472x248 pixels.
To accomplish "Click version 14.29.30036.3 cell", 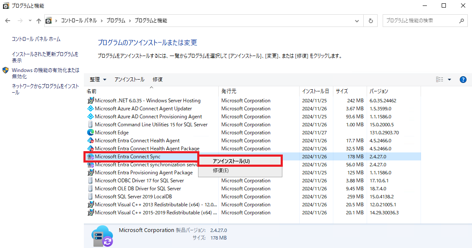I will [x=384, y=213].
